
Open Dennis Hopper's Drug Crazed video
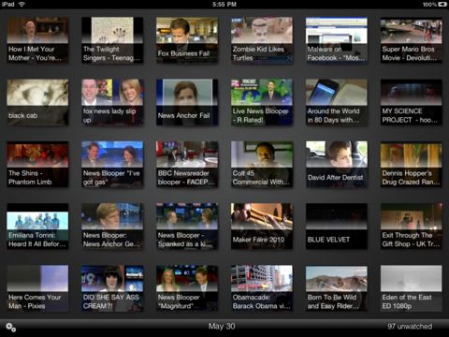point(411,165)
